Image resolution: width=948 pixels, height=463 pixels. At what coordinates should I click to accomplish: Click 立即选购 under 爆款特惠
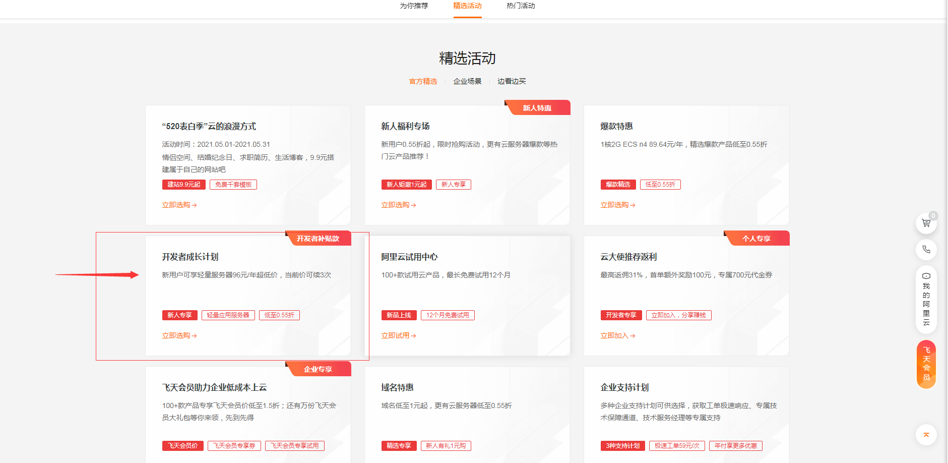(618, 205)
